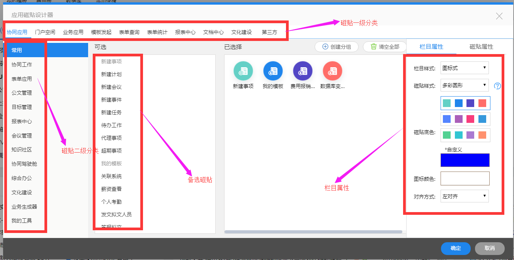
Task: Click the teal 新建事项 tile icon
Action: tap(243, 71)
